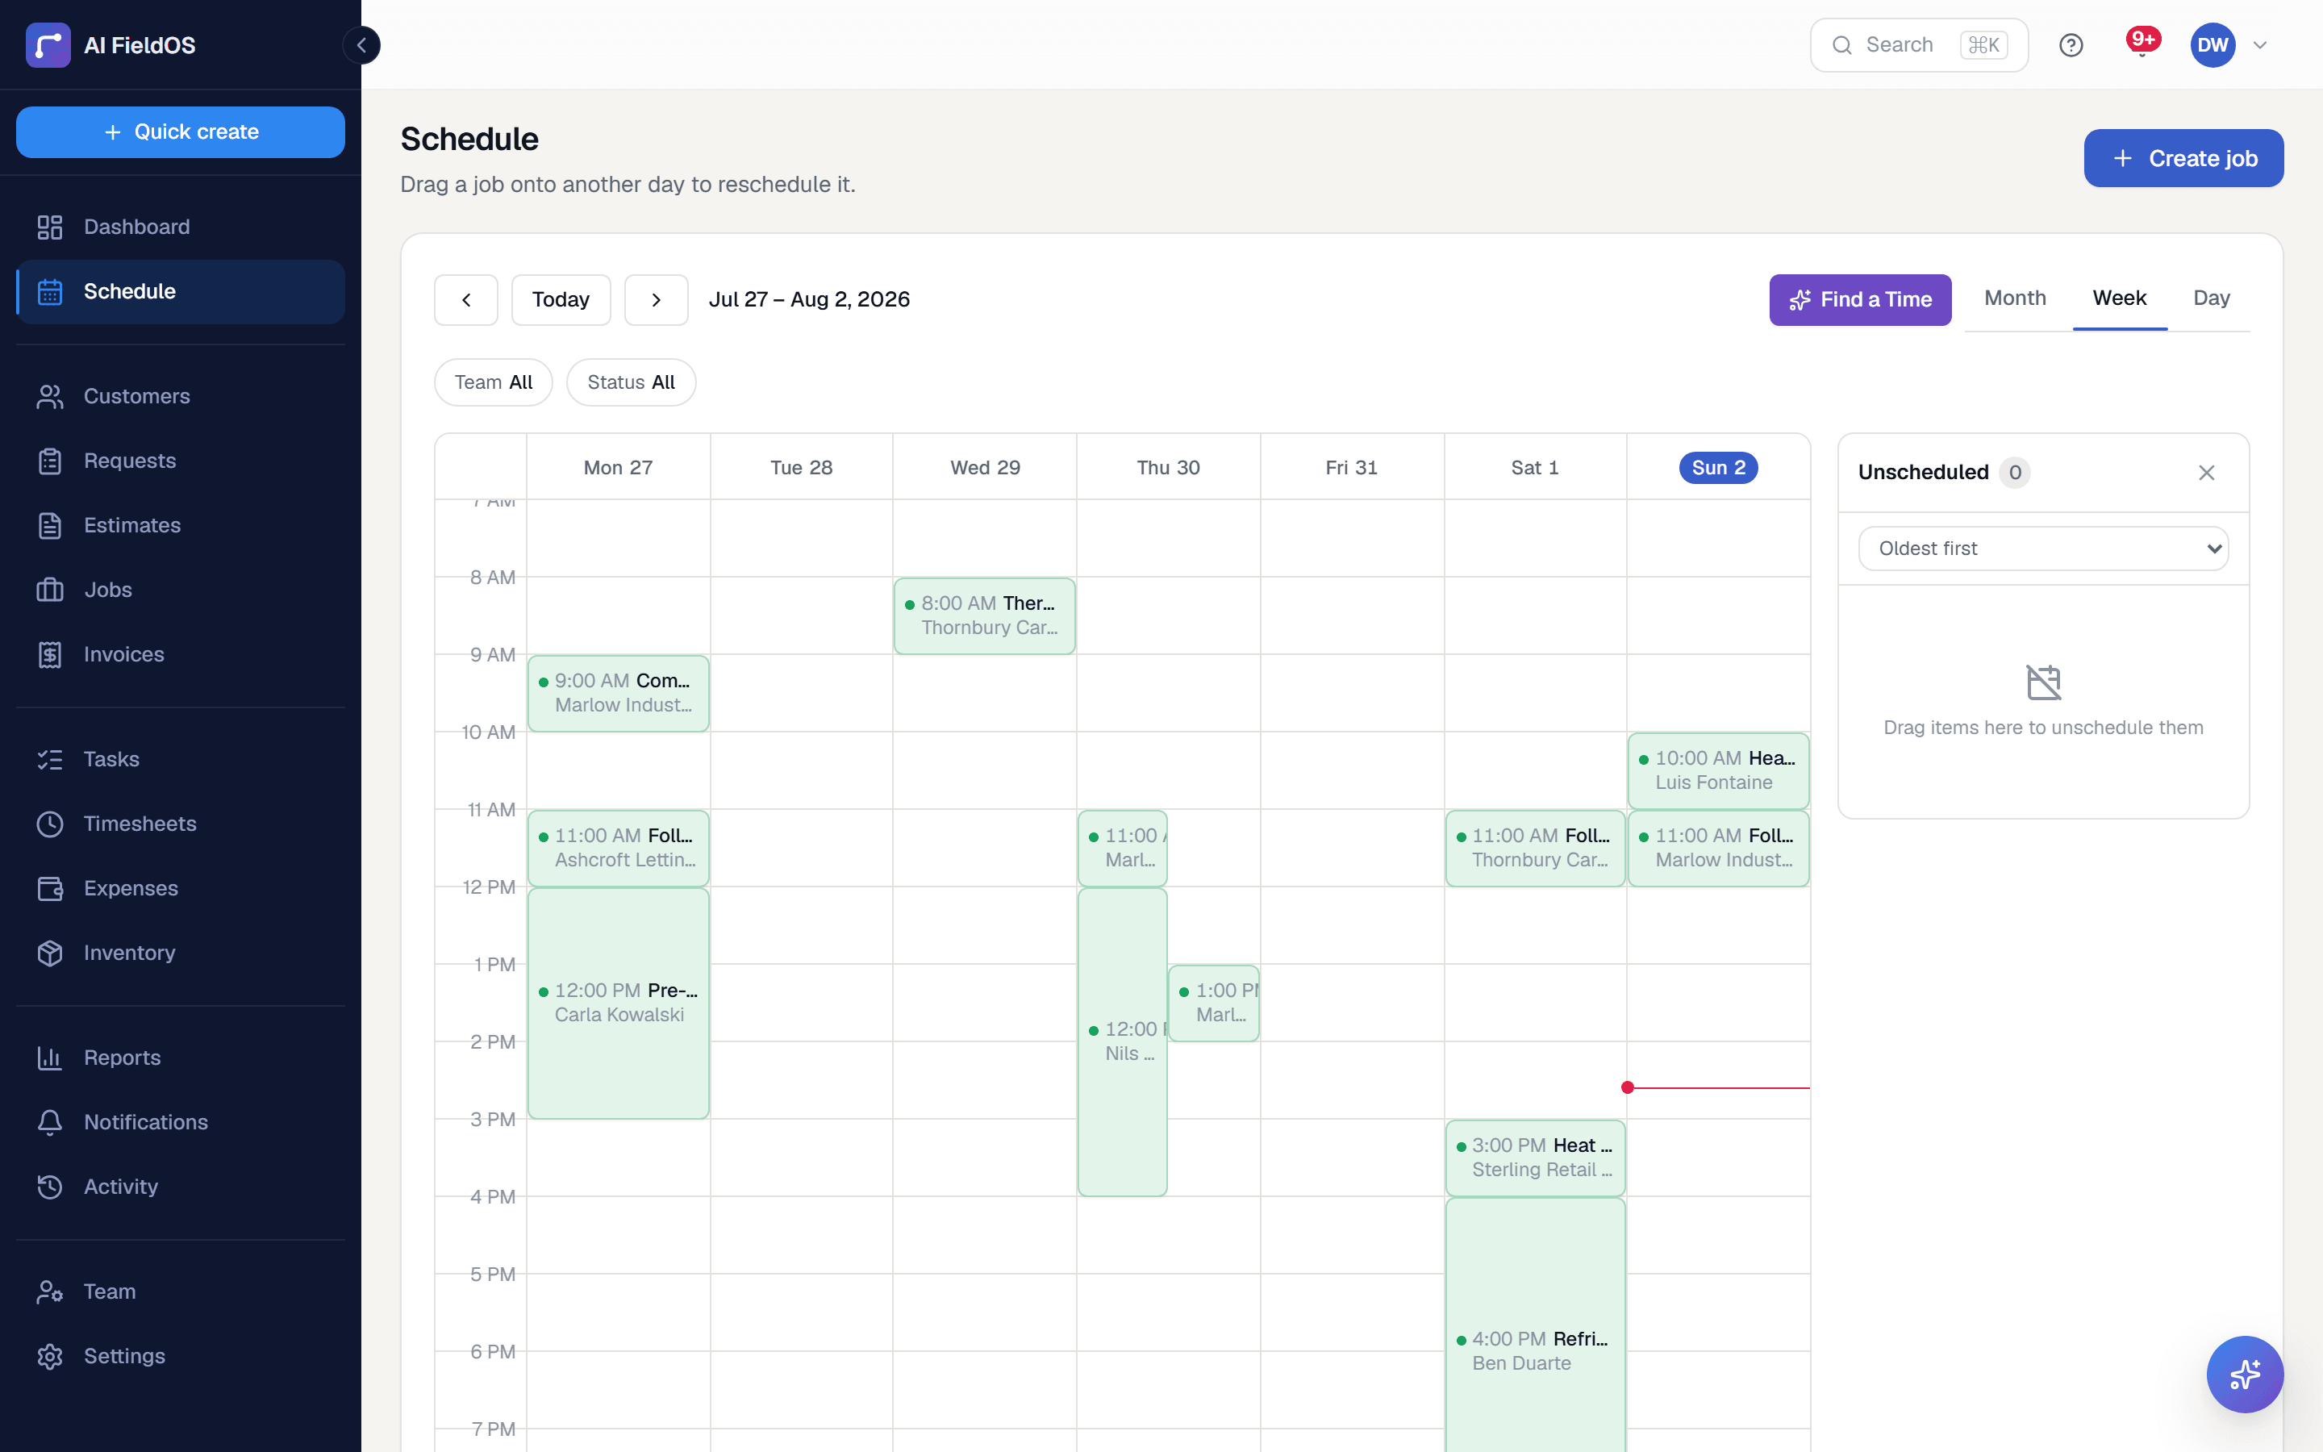This screenshot has height=1452, width=2323.
Task: Switch to the Week view tab
Action: click(x=2120, y=298)
